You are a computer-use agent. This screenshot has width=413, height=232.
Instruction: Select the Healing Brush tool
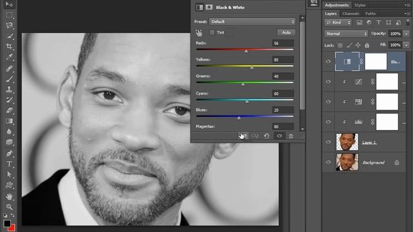pyautogui.click(x=9, y=68)
